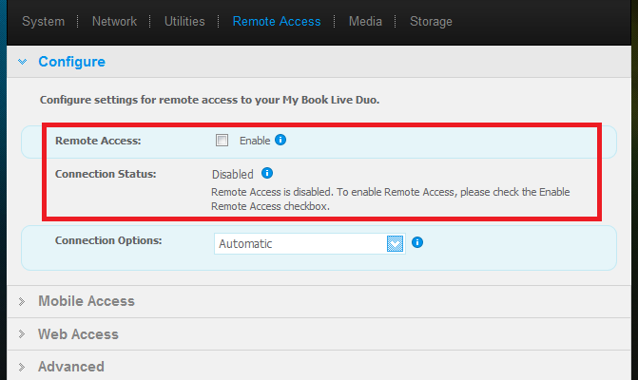
Task: Open the Connection Options Automatic combo box
Action: click(300, 244)
